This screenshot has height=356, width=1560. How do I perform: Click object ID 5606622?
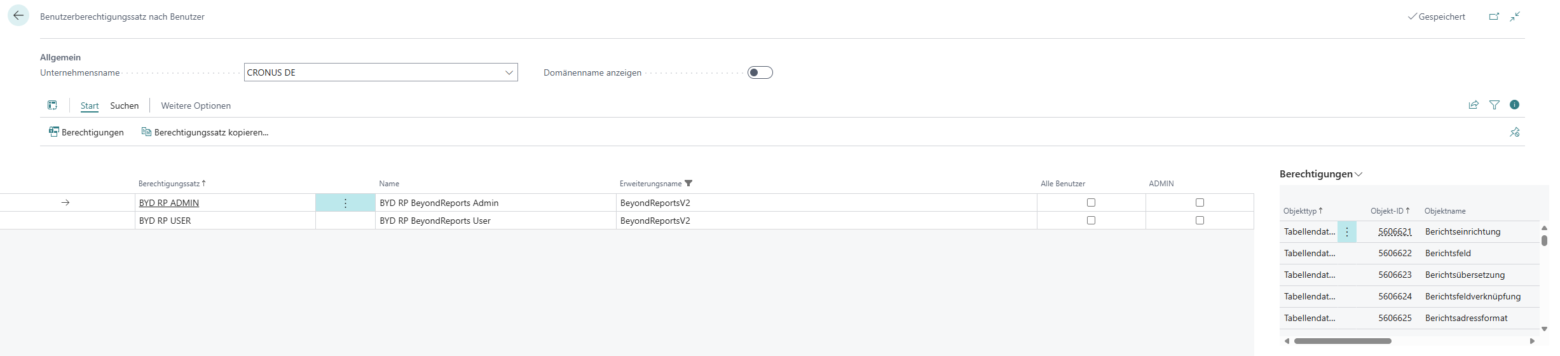coord(1395,254)
